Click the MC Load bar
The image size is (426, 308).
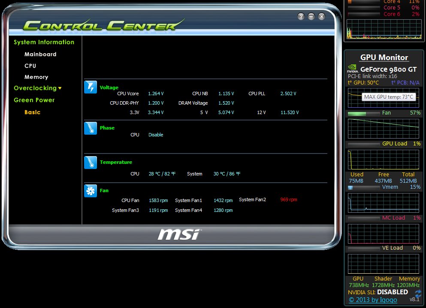[363, 218]
